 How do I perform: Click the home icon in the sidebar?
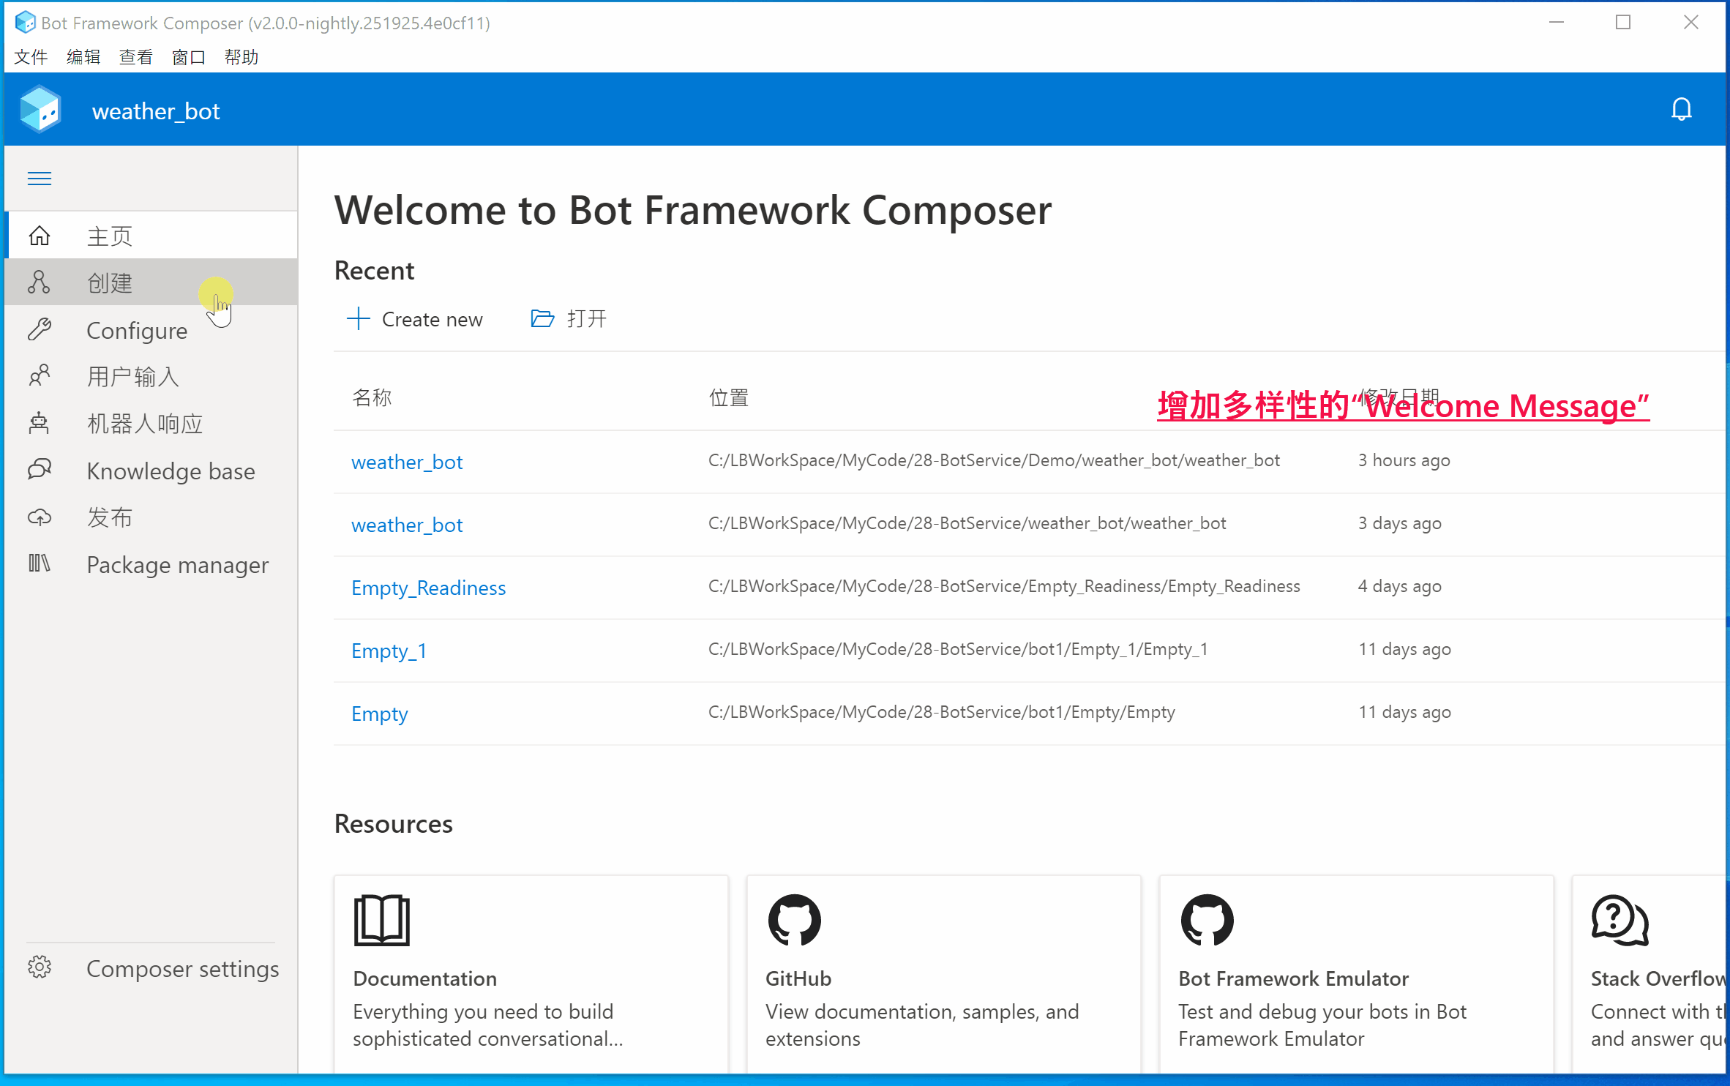40,236
